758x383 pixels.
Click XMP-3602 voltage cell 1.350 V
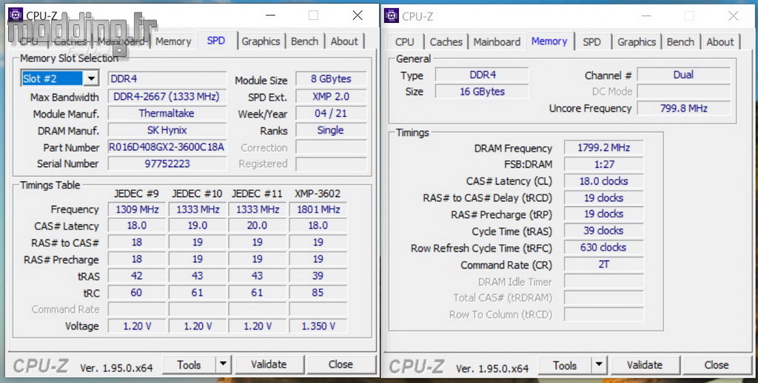click(x=318, y=327)
